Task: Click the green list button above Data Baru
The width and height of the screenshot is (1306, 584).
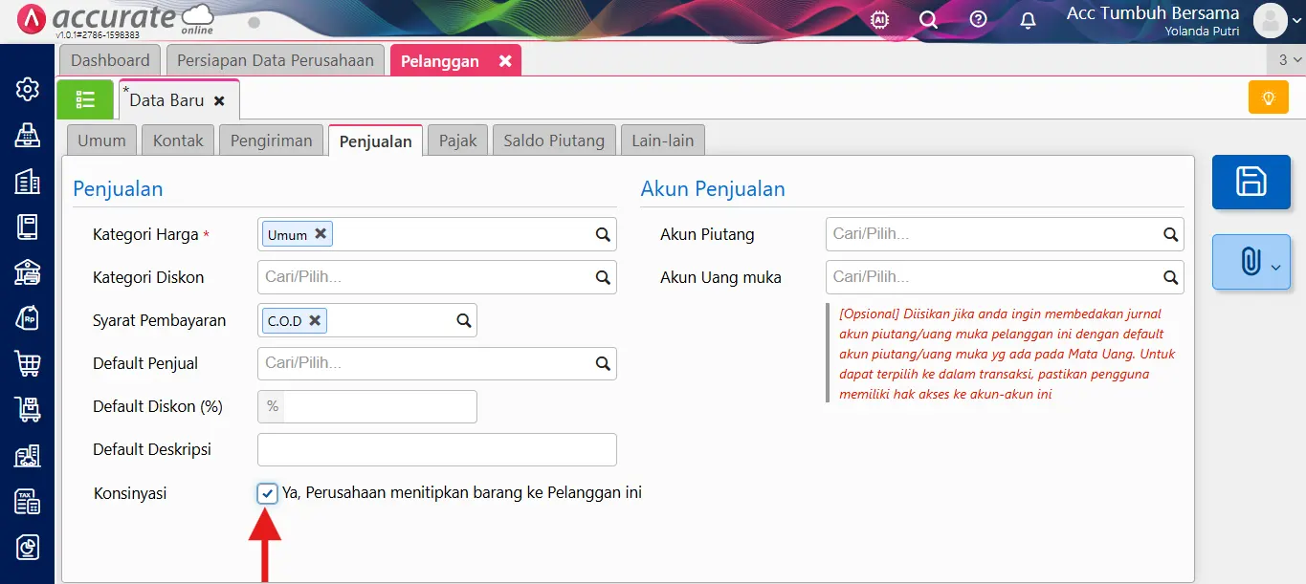Action: pos(85,98)
